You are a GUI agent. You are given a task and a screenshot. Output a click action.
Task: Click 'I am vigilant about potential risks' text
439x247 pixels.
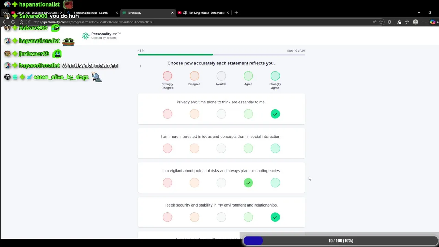coord(221,171)
